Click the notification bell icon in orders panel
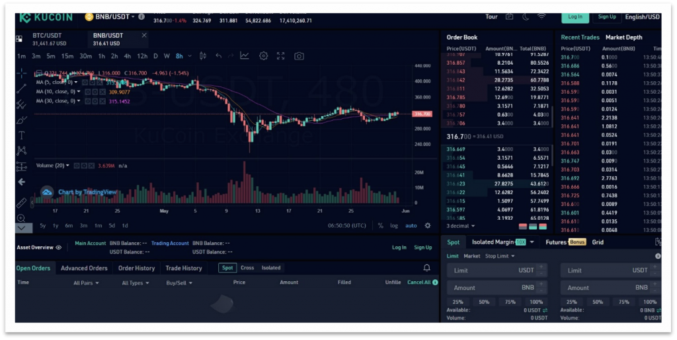The width and height of the screenshot is (677, 340). click(426, 267)
